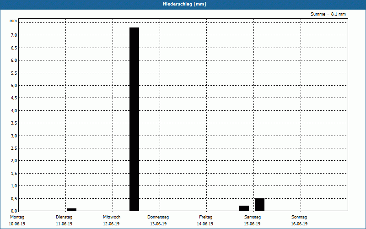This screenshot has height=229, width=366.
Task: Click the small bar just before Samstag
Action: [x=244, y=208]
